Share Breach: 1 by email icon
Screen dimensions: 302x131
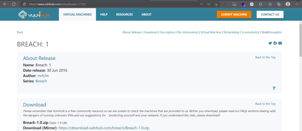[x=280, y=43]
